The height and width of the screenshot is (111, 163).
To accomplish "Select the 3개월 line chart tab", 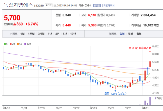I will coord(41,34).
